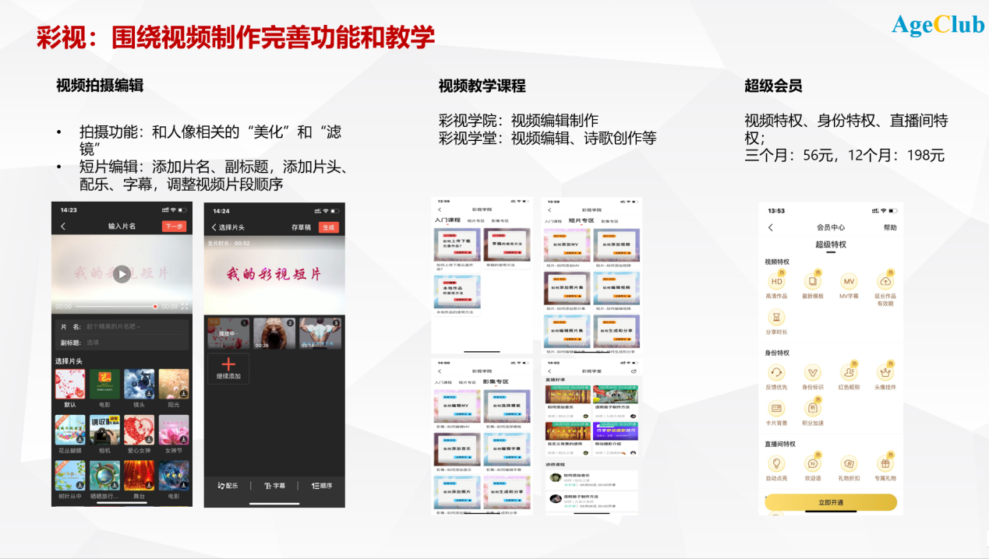The width and height of the screenshot is (989, 559).
Task: Go back from 输入片名 screen
Action: pos(63,227)
